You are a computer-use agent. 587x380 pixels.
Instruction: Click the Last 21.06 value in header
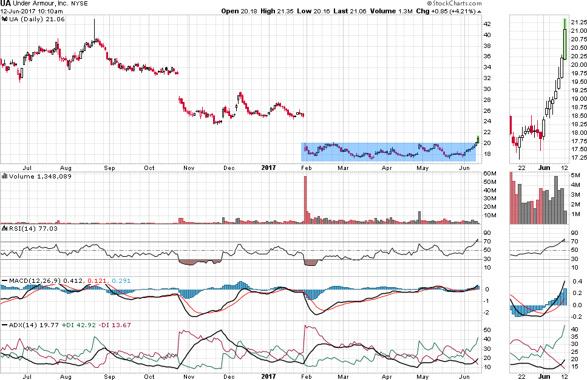pyautogui.click(x=350, y=12)
